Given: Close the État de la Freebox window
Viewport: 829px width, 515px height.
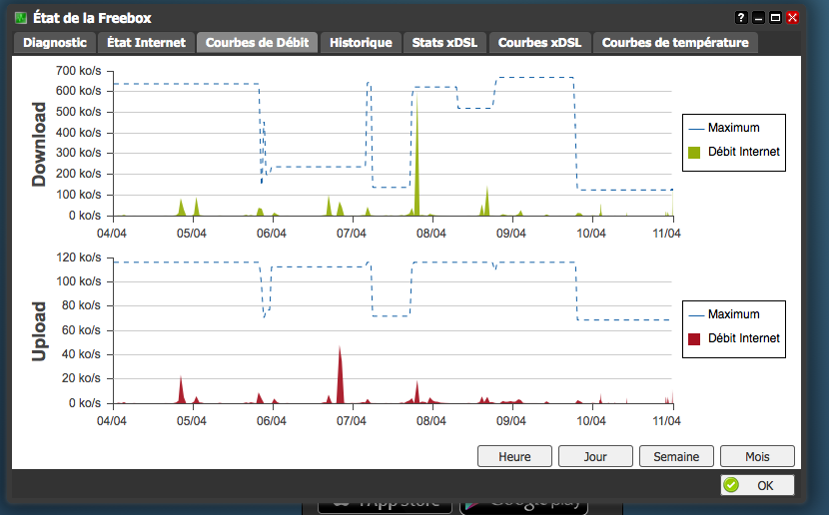Looking at the screenshot, I should [792, 18].
